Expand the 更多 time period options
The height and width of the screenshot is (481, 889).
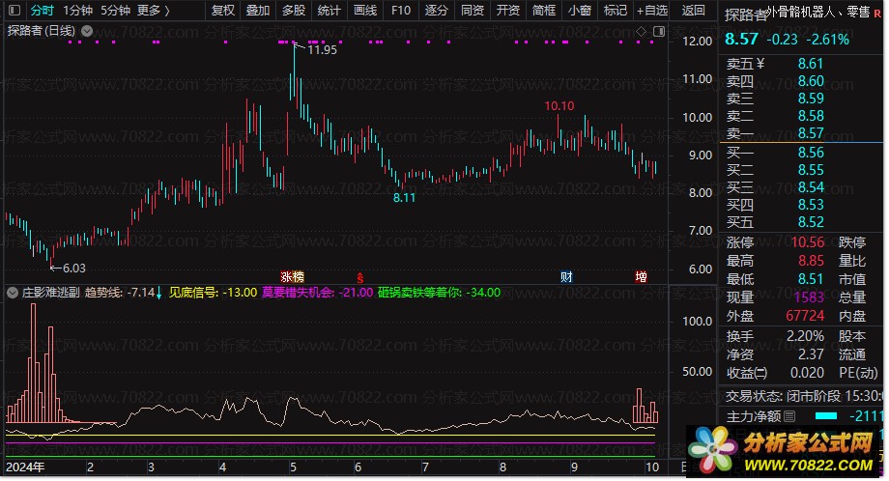click(153, 11)
